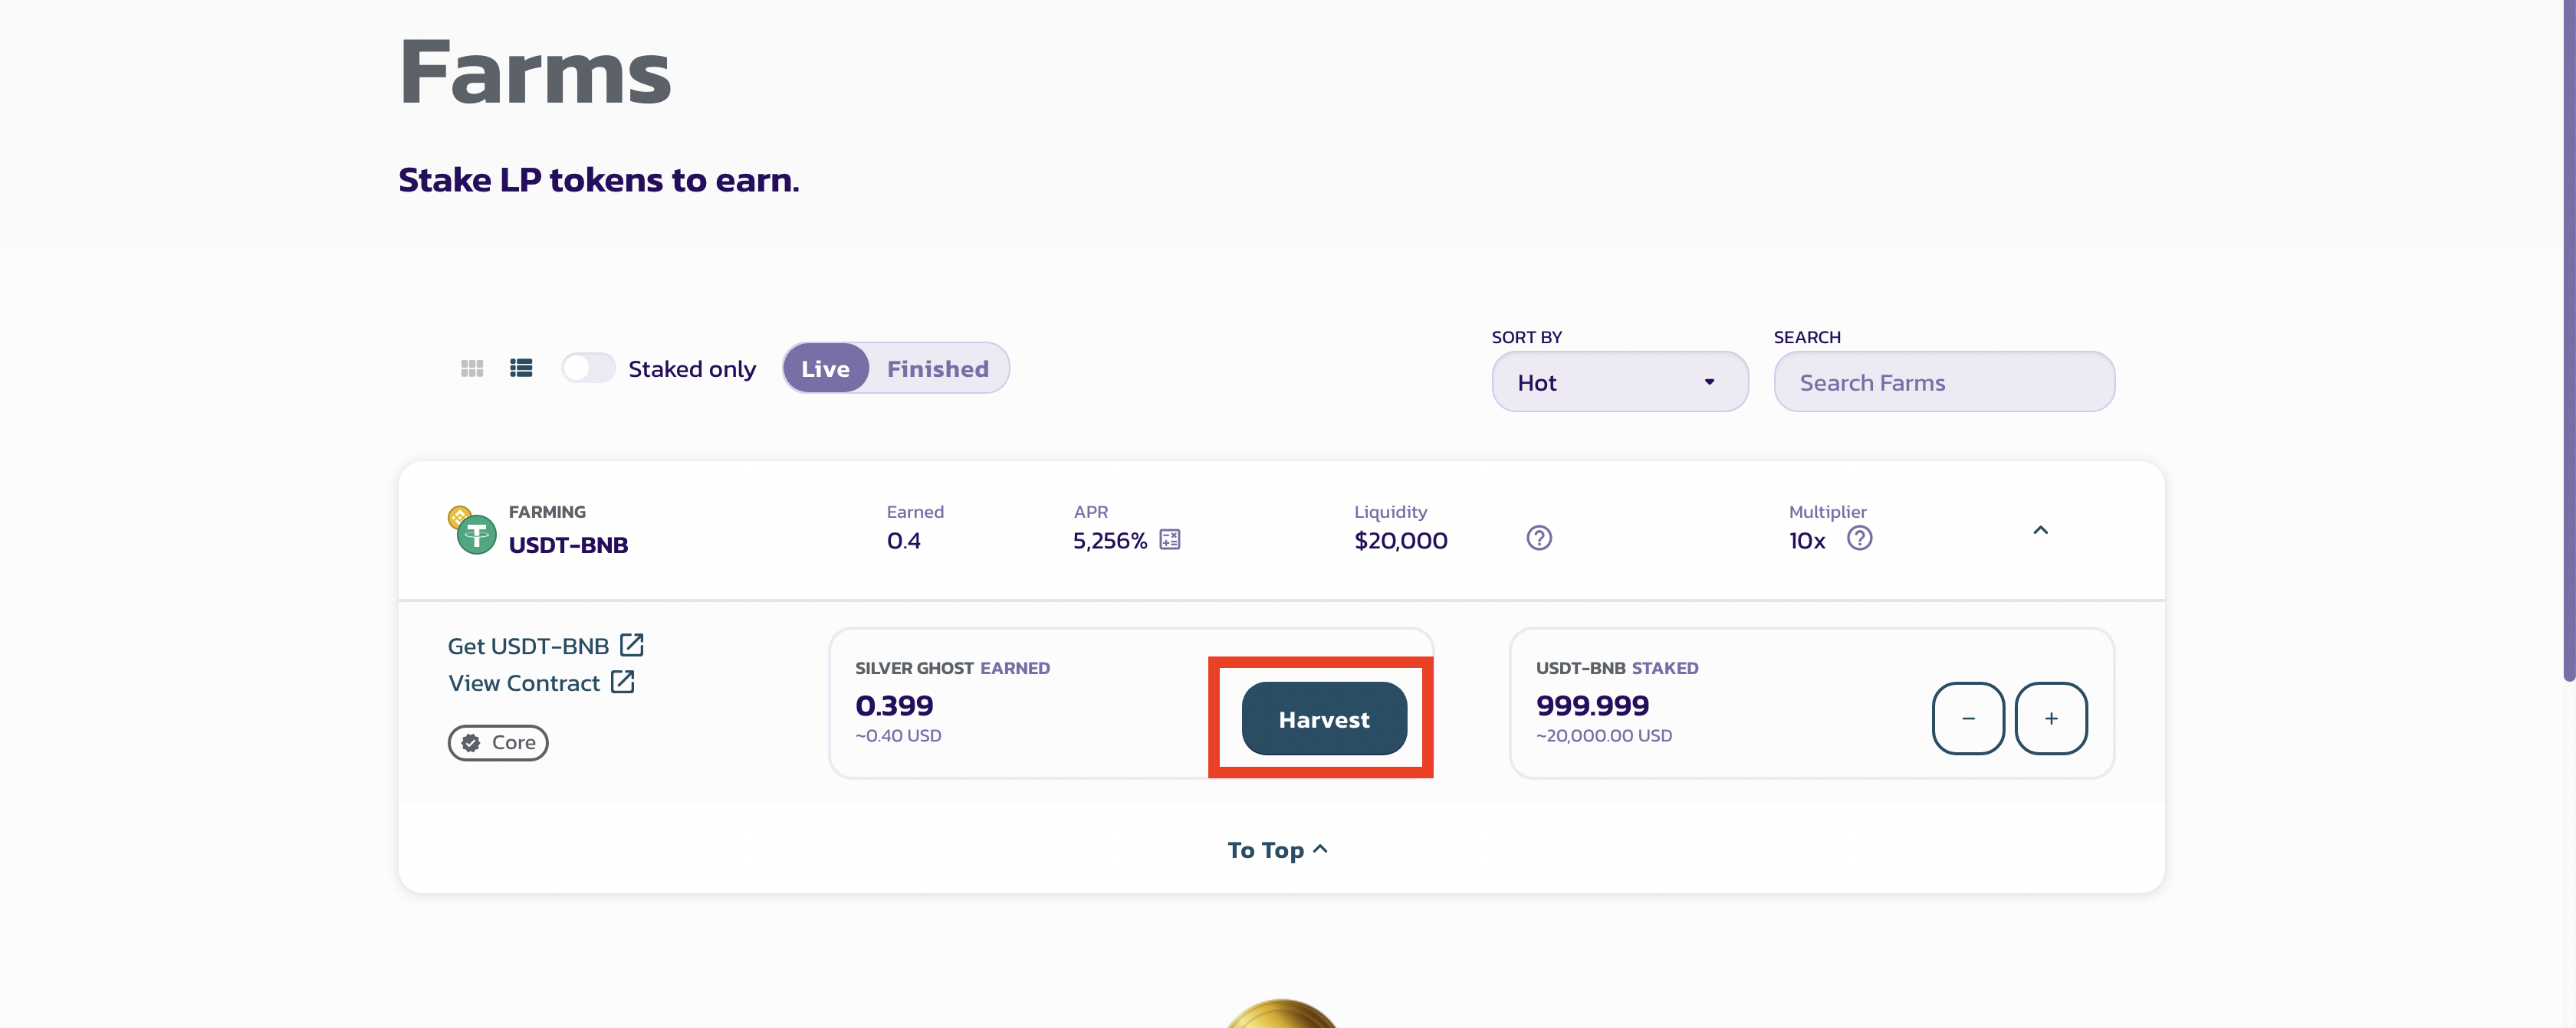This screenshot has width=2576, height=1028.
Task: Select the Live farms toggle
Action: [825, 368]
